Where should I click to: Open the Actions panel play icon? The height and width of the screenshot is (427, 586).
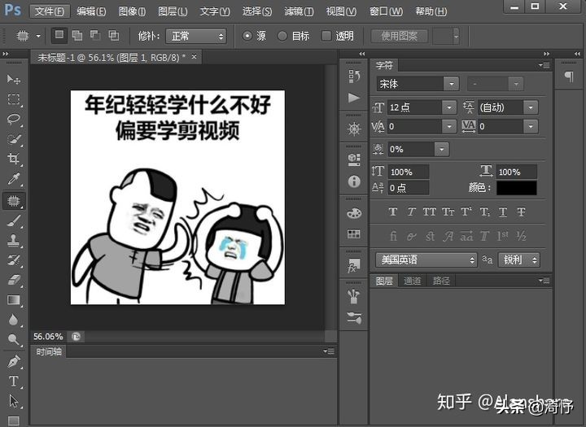point(353,98)
